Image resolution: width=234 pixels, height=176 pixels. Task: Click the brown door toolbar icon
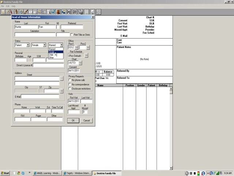click(58, 12)
